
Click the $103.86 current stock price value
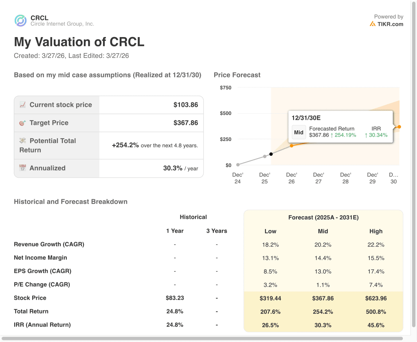tap(186, 105)
